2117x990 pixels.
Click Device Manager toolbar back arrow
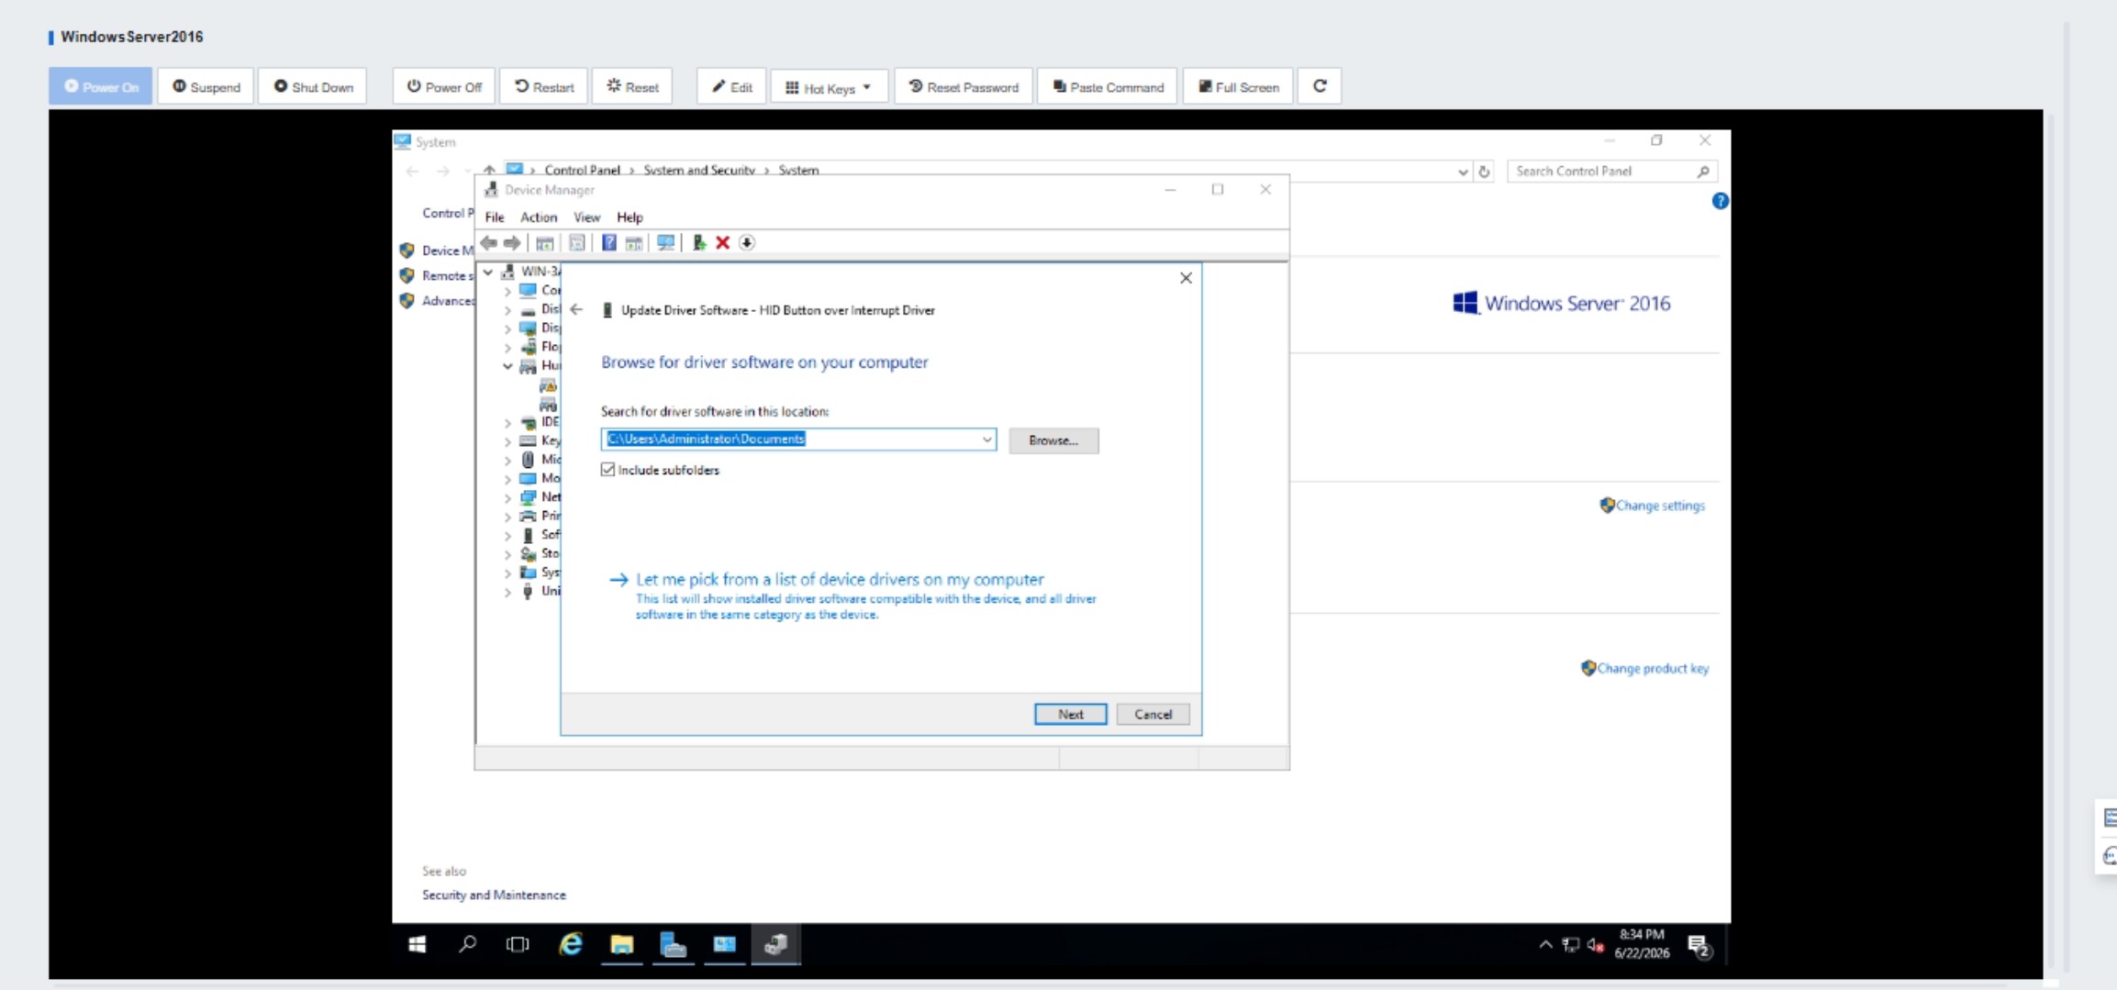click(x=489, y=243)
